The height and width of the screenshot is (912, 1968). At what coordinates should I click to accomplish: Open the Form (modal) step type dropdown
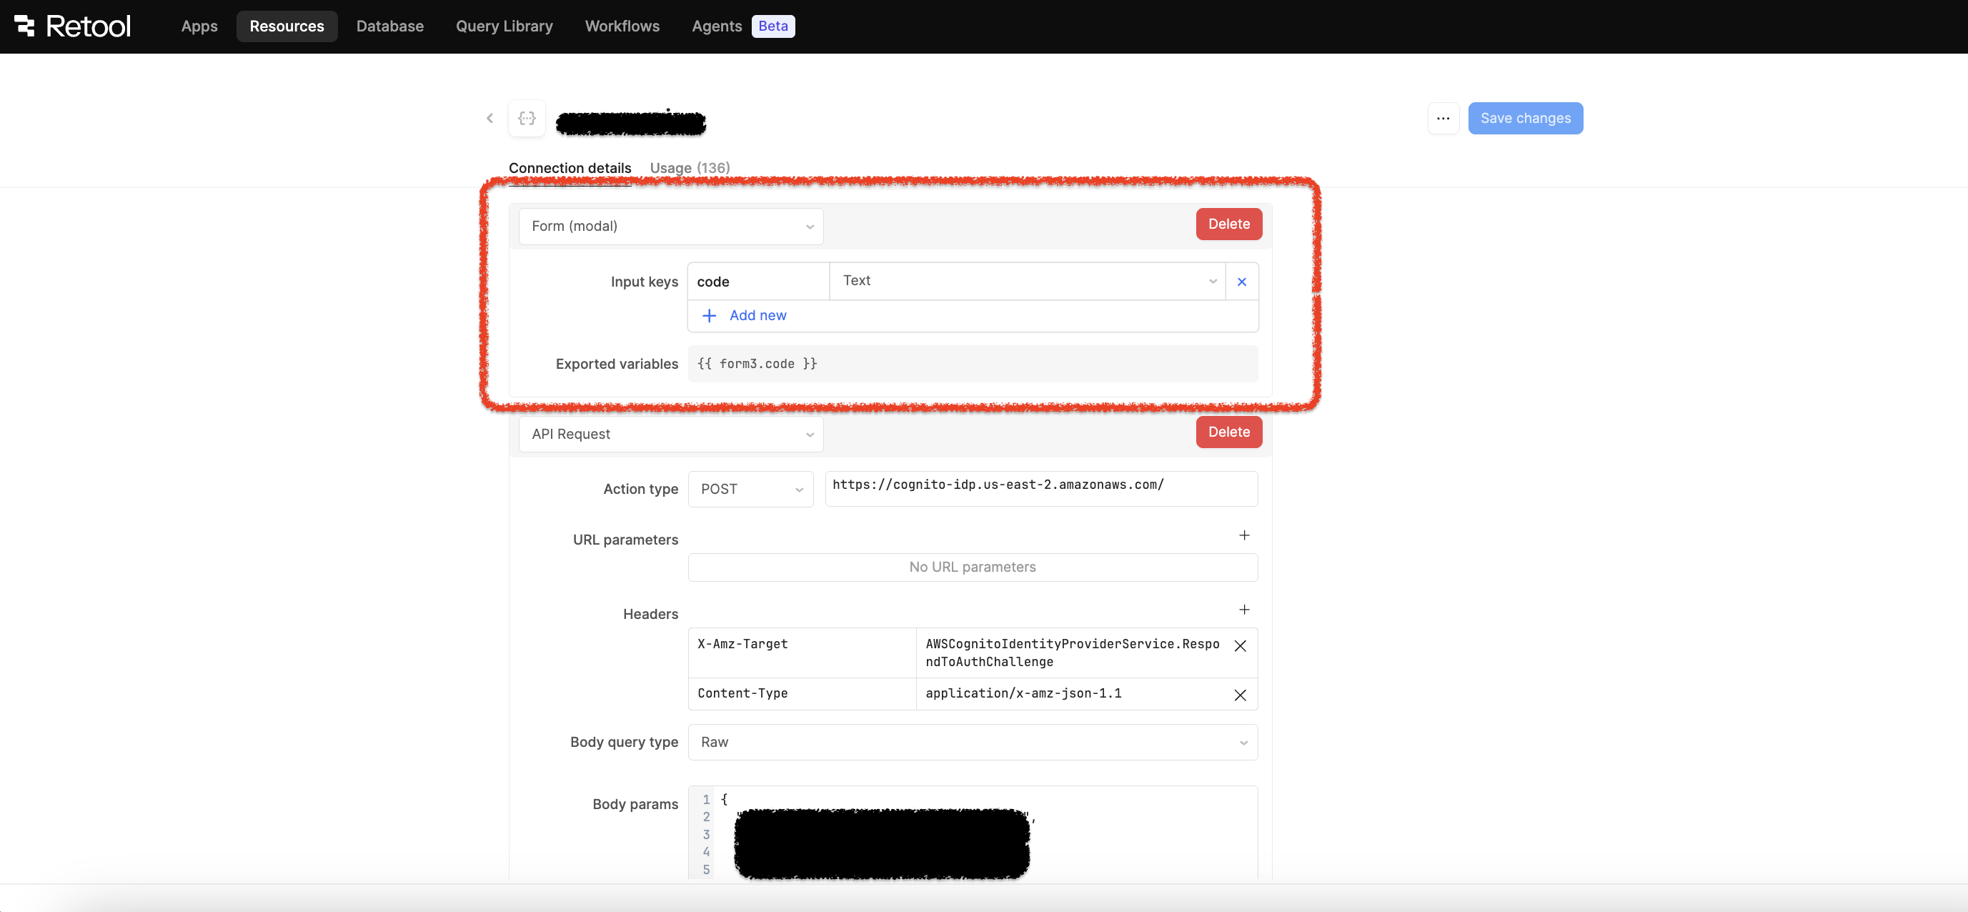point(670,226)
